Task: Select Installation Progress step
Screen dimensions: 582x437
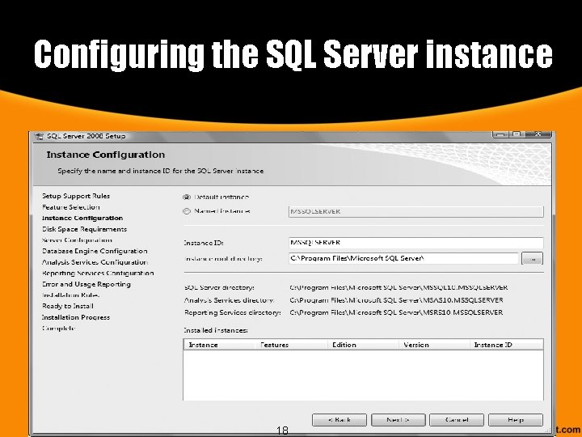Action: pyautogui.click(x=76, y=317)
